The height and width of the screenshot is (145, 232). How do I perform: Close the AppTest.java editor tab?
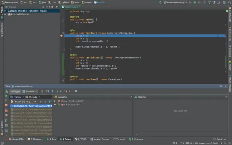pyautogui.click(x=80, y=7)
